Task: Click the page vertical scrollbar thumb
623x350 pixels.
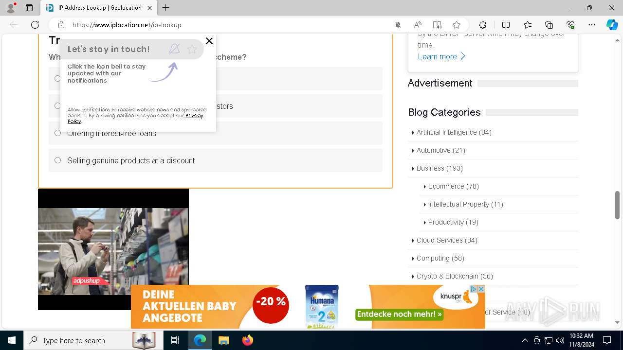Action: click(x=618, y=205)
